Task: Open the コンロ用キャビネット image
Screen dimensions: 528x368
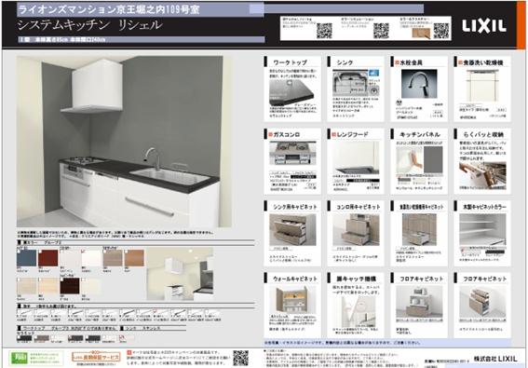Action: (x=356, y=229)
